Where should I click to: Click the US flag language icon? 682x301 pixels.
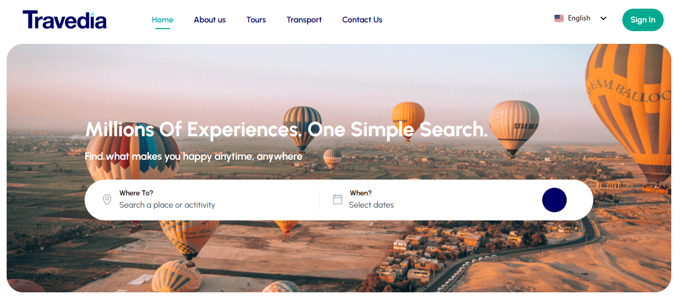point(559,18)
